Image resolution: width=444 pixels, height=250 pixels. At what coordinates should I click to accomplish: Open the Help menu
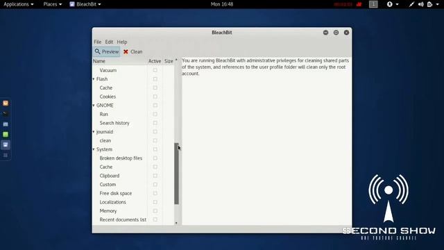pos(122,42)
